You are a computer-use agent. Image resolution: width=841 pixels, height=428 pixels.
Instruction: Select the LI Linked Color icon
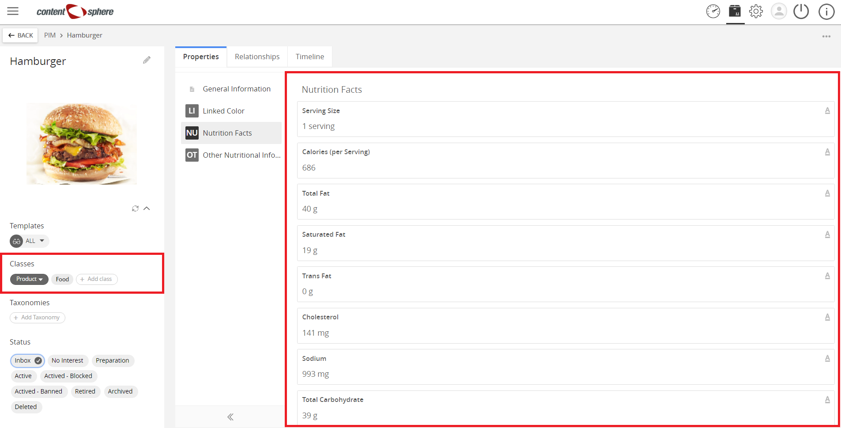pyautogui.click(x=192, y=111)
